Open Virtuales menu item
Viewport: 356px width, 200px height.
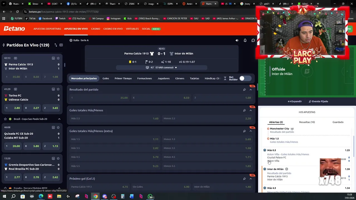pos(132,29)
